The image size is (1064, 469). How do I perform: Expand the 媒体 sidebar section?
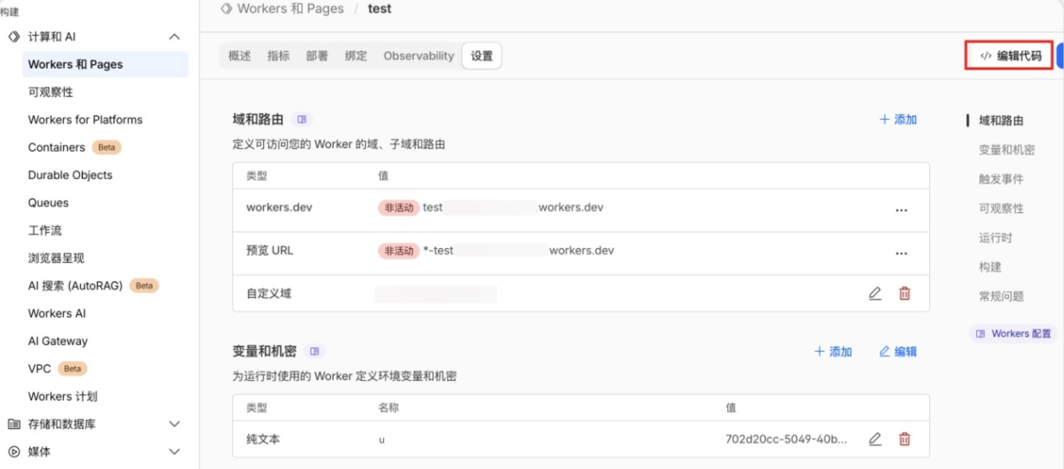[x=174, y=452]
